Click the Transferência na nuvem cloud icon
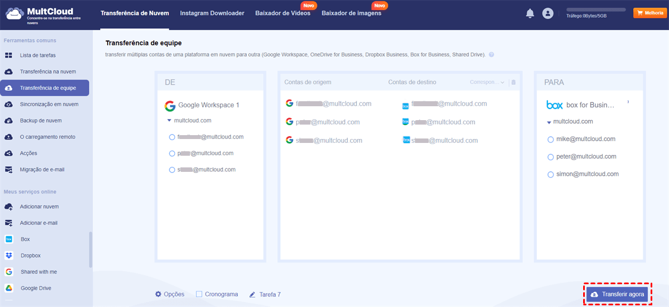This screenshot has width=669, height=307. [x=9, y=72]
